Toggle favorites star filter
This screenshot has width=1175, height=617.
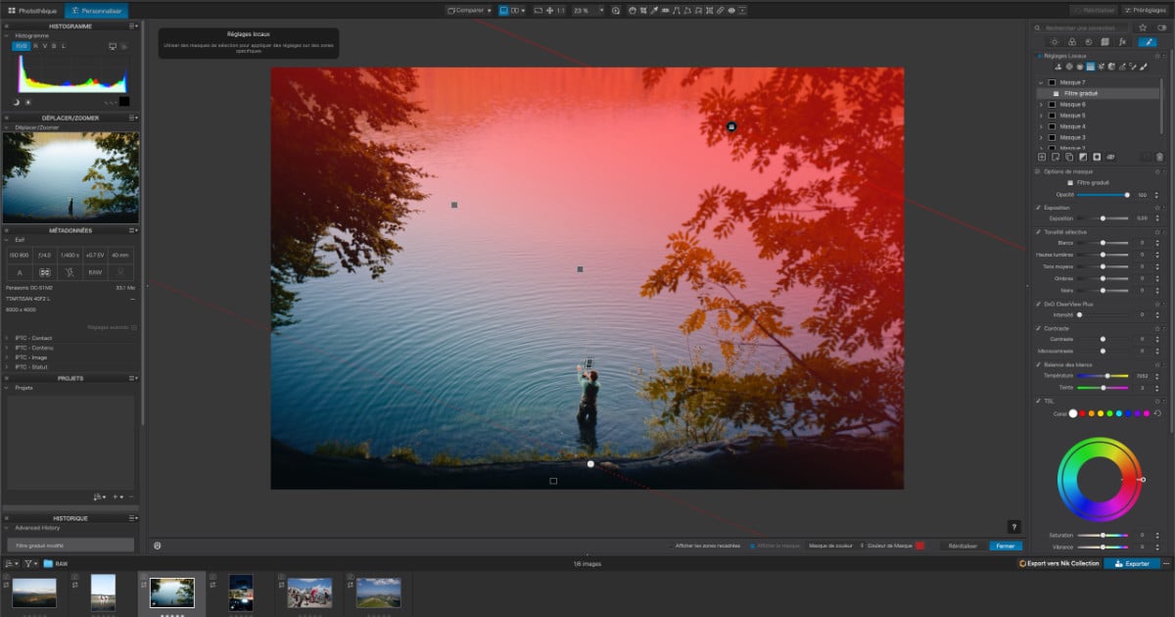point(1143,28)
